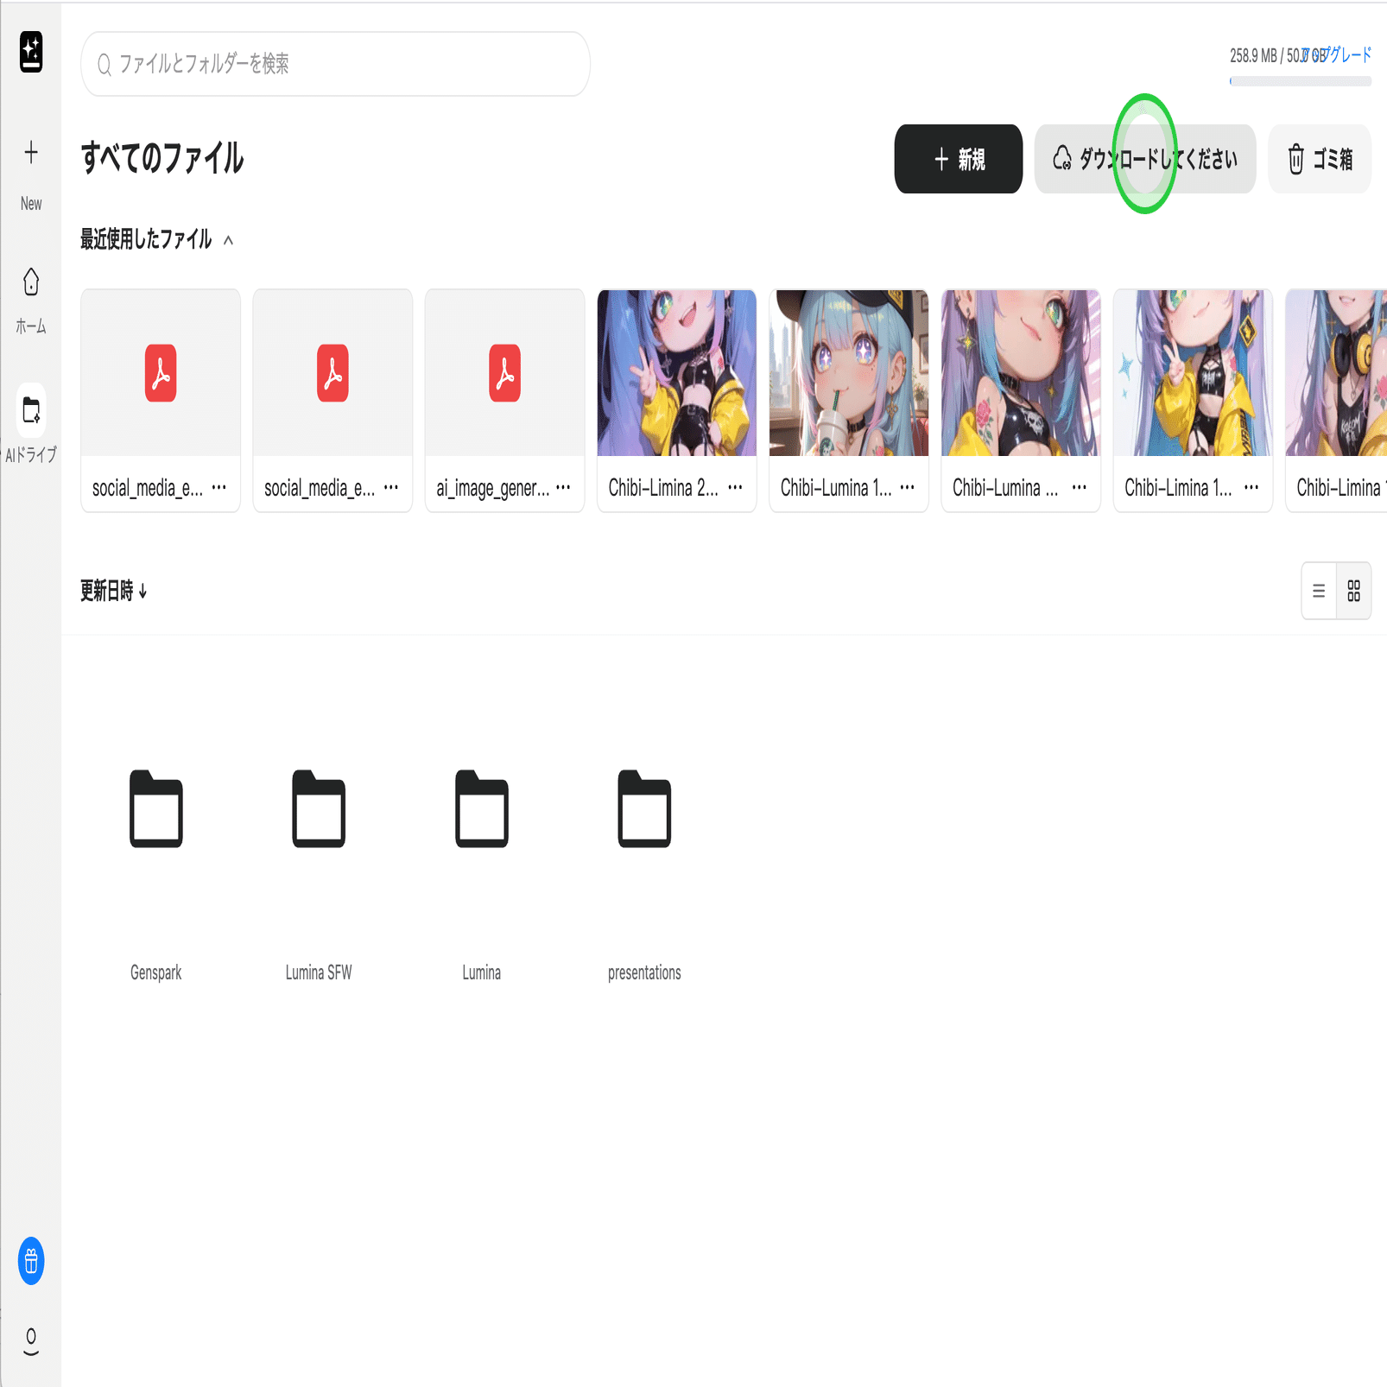Open the ゴミ箱 trash

coord(1320,159)
